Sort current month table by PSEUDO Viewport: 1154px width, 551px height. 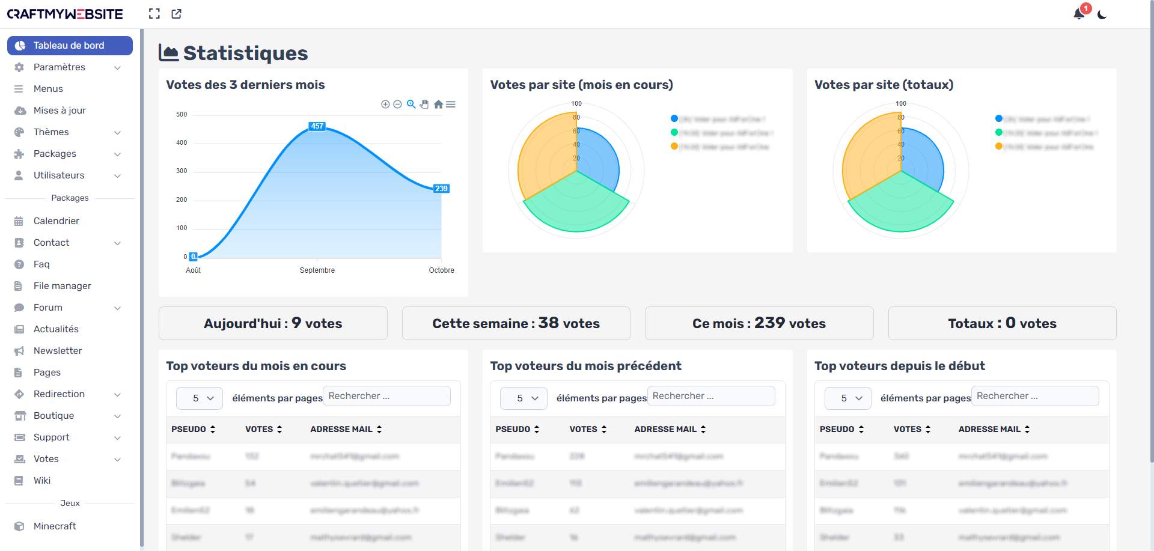click(x=194, y=429)
